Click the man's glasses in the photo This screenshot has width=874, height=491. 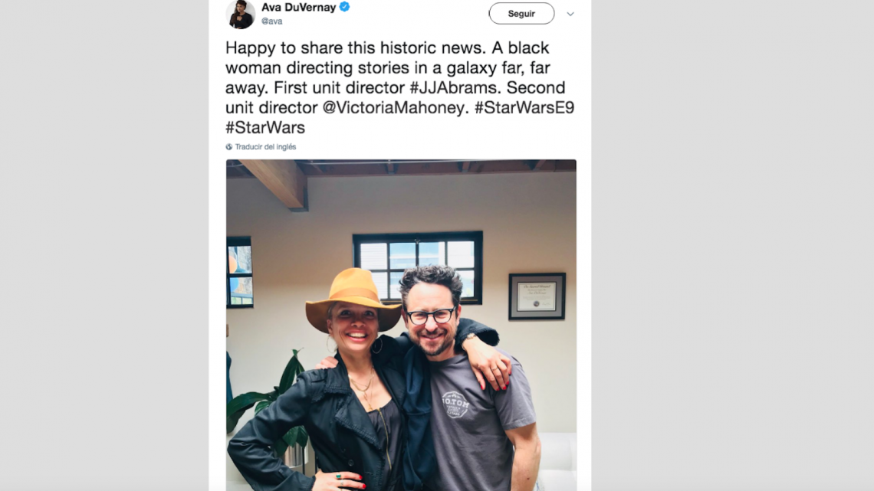click(431, 316)
